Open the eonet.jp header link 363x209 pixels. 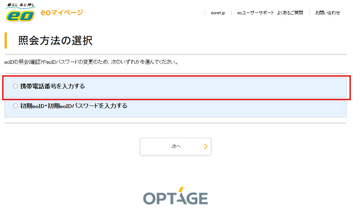pos(218,13)
